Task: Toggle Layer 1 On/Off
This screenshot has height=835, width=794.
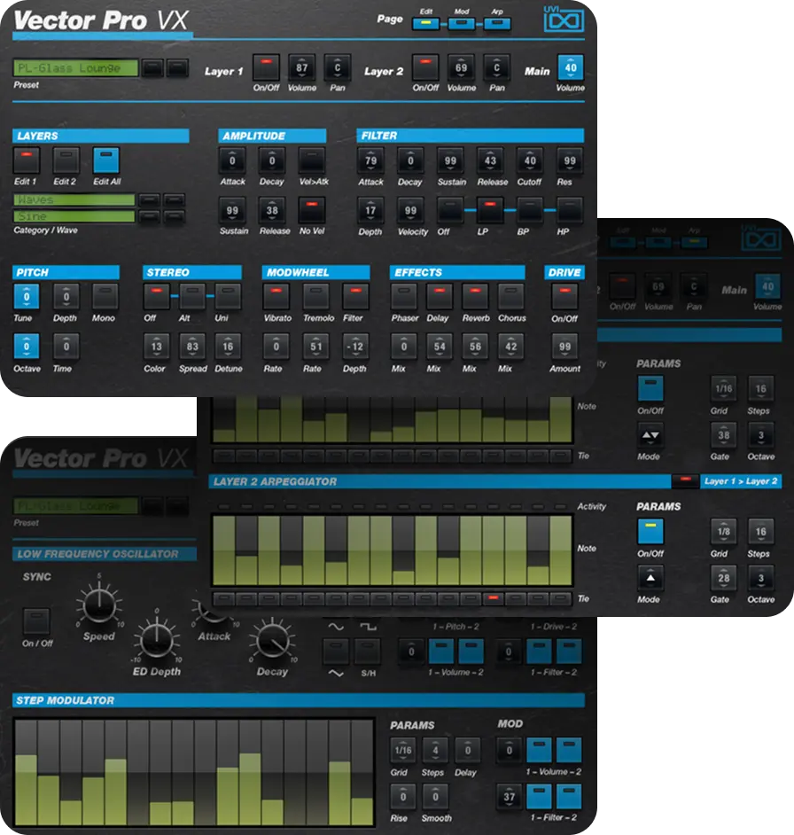Action: pyautogui.click(x=266, y=67)
